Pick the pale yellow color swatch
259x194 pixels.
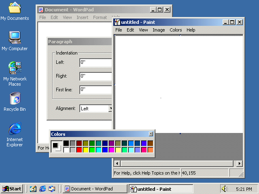(x=118, y=150)
